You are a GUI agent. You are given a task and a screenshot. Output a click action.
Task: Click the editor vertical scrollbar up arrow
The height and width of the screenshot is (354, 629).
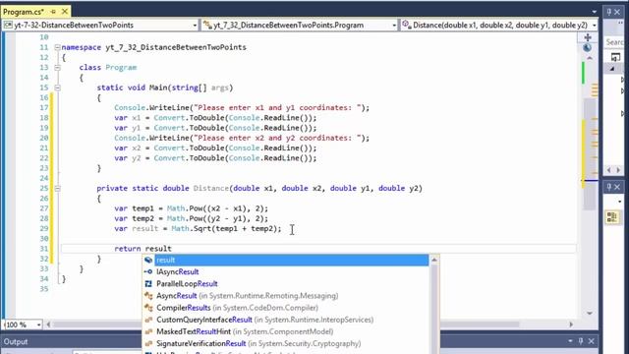pos(590,58)
